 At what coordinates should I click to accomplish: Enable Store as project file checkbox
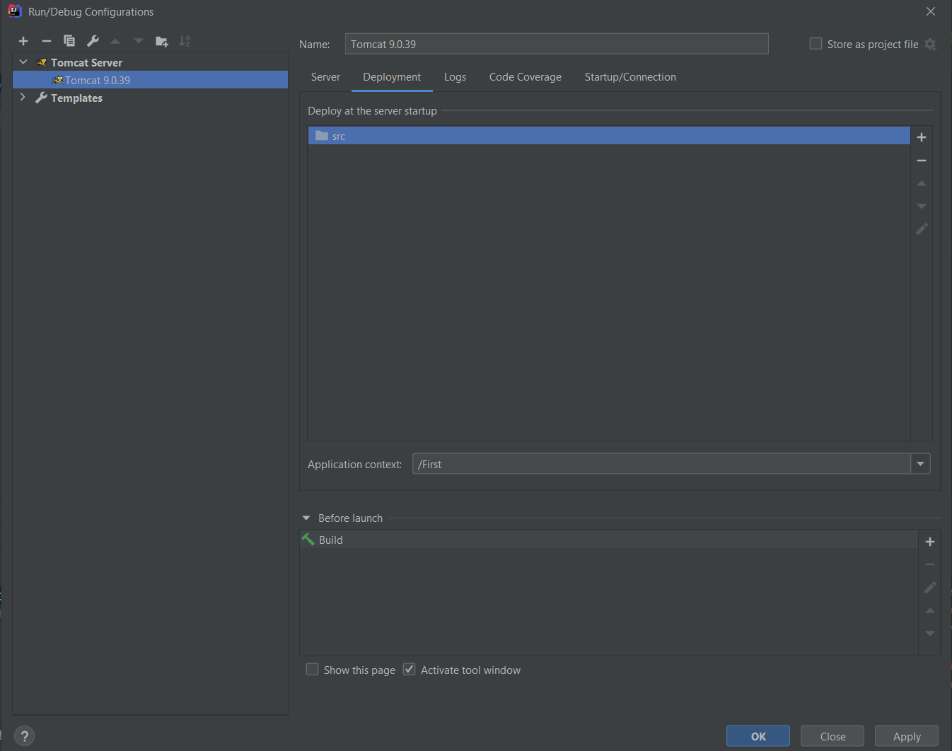815,44
